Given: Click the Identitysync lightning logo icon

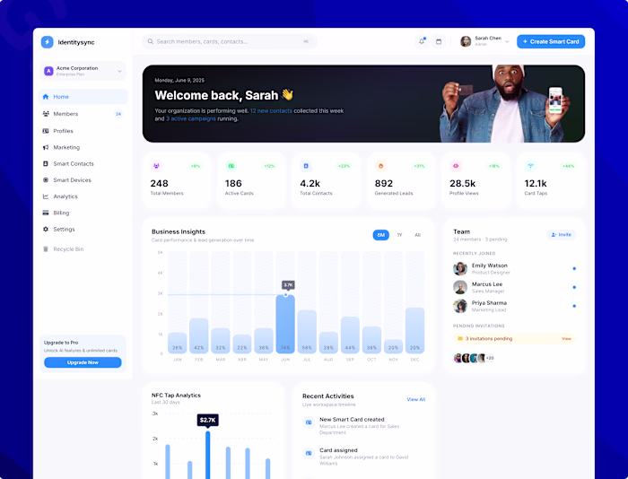Looking at the screenshot, I should (47, 42).
